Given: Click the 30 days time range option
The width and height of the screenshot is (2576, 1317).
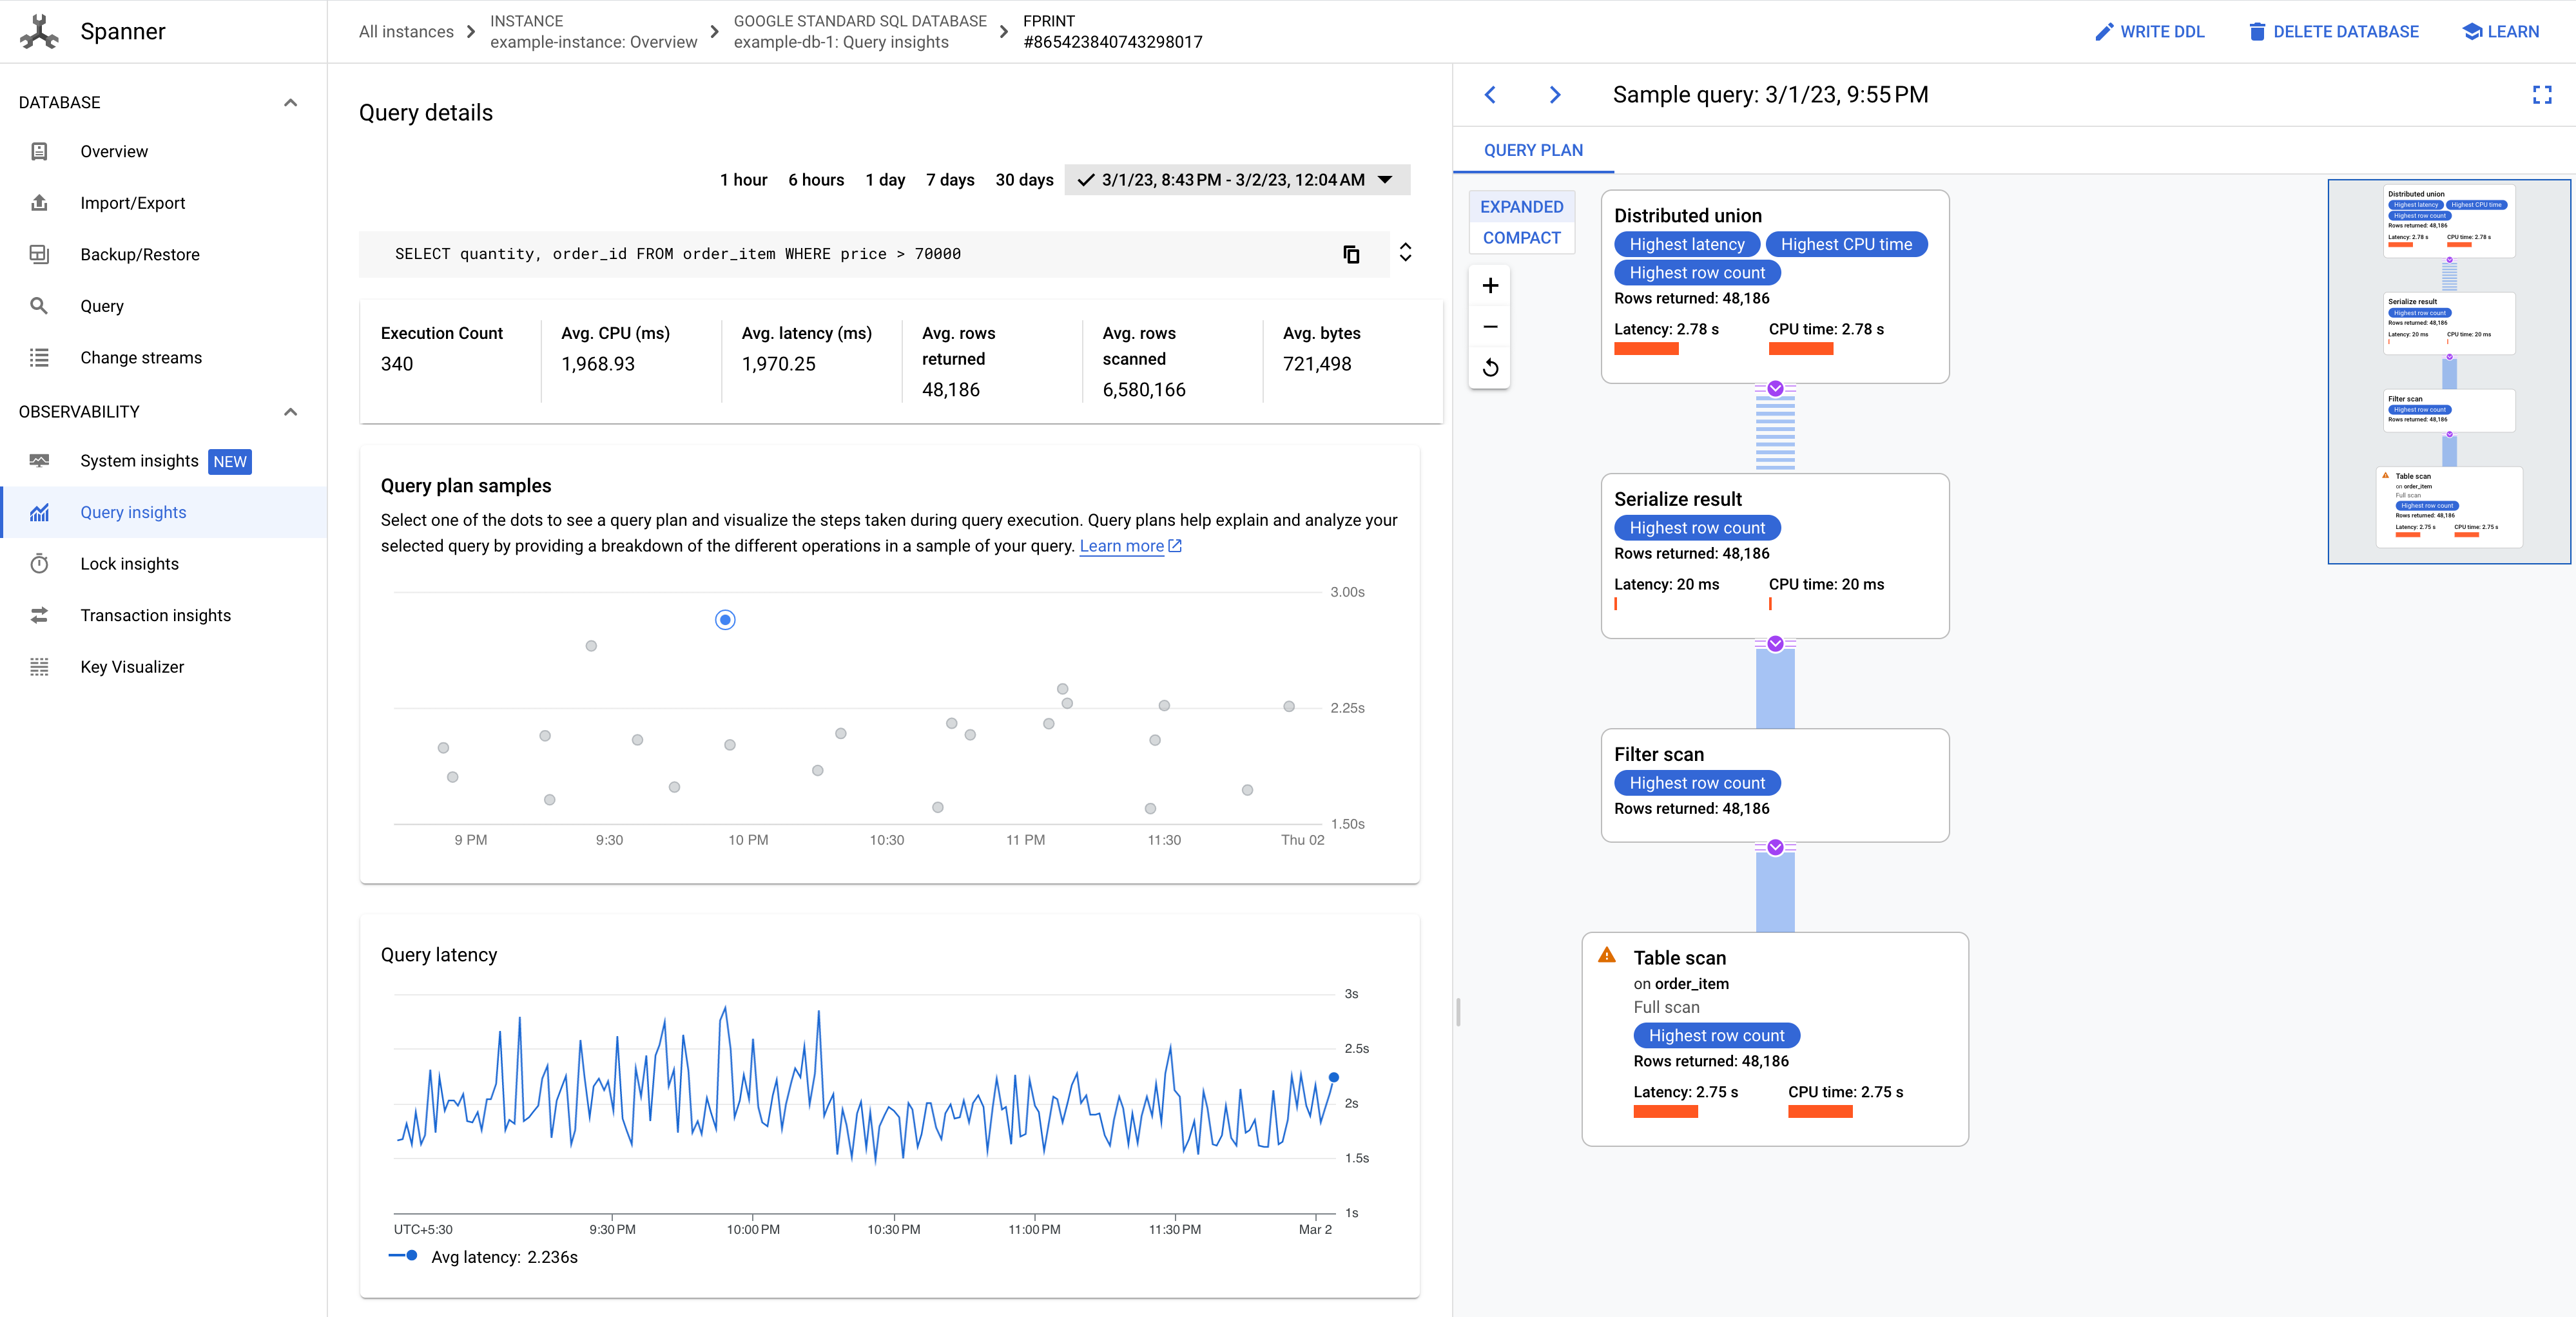Looking at the screenshot, I should [x=1023, y=180].
